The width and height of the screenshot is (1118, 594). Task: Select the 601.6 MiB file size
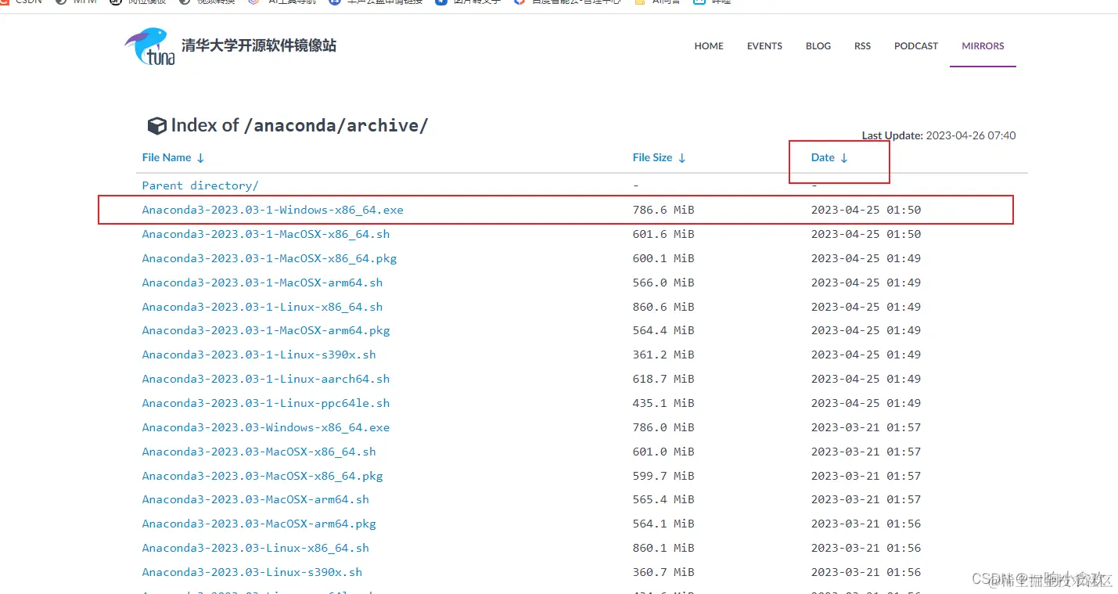tap(663, 234)
